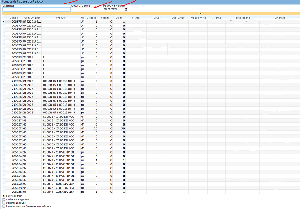Click the Estoque column header
Viewport: 300px width, 209px height.
tap(92, 18)
